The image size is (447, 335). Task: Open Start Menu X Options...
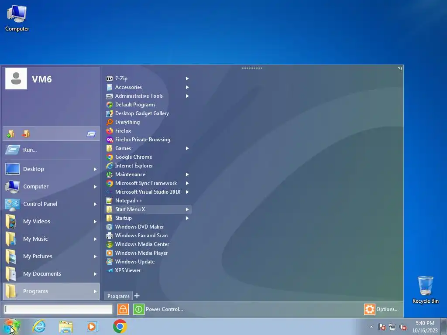click(x=382, y=309)
